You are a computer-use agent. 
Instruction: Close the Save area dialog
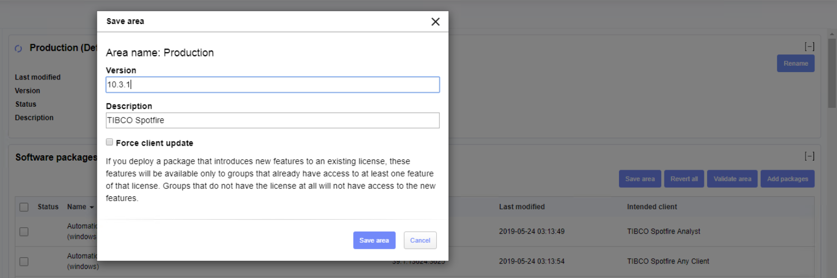435,22
